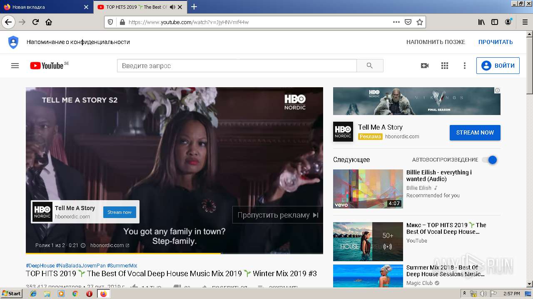Click Stream now in video ad overlay
Screen dimensions: 533x299
pyautogui.click(x=120, y=212)
